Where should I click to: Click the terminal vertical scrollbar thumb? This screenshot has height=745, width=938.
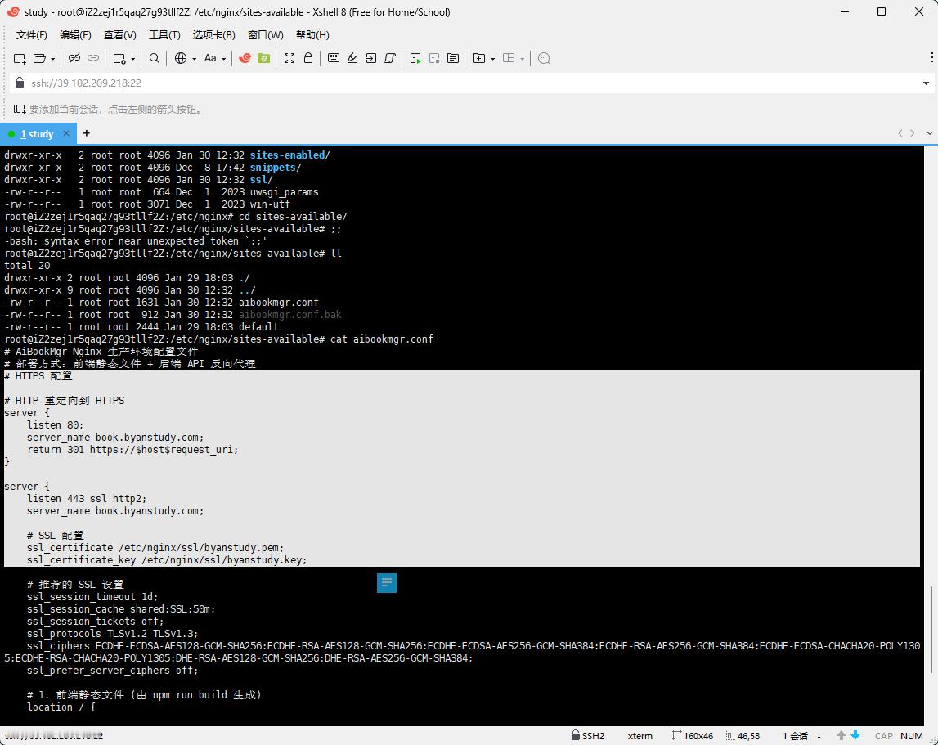[931, 630]
